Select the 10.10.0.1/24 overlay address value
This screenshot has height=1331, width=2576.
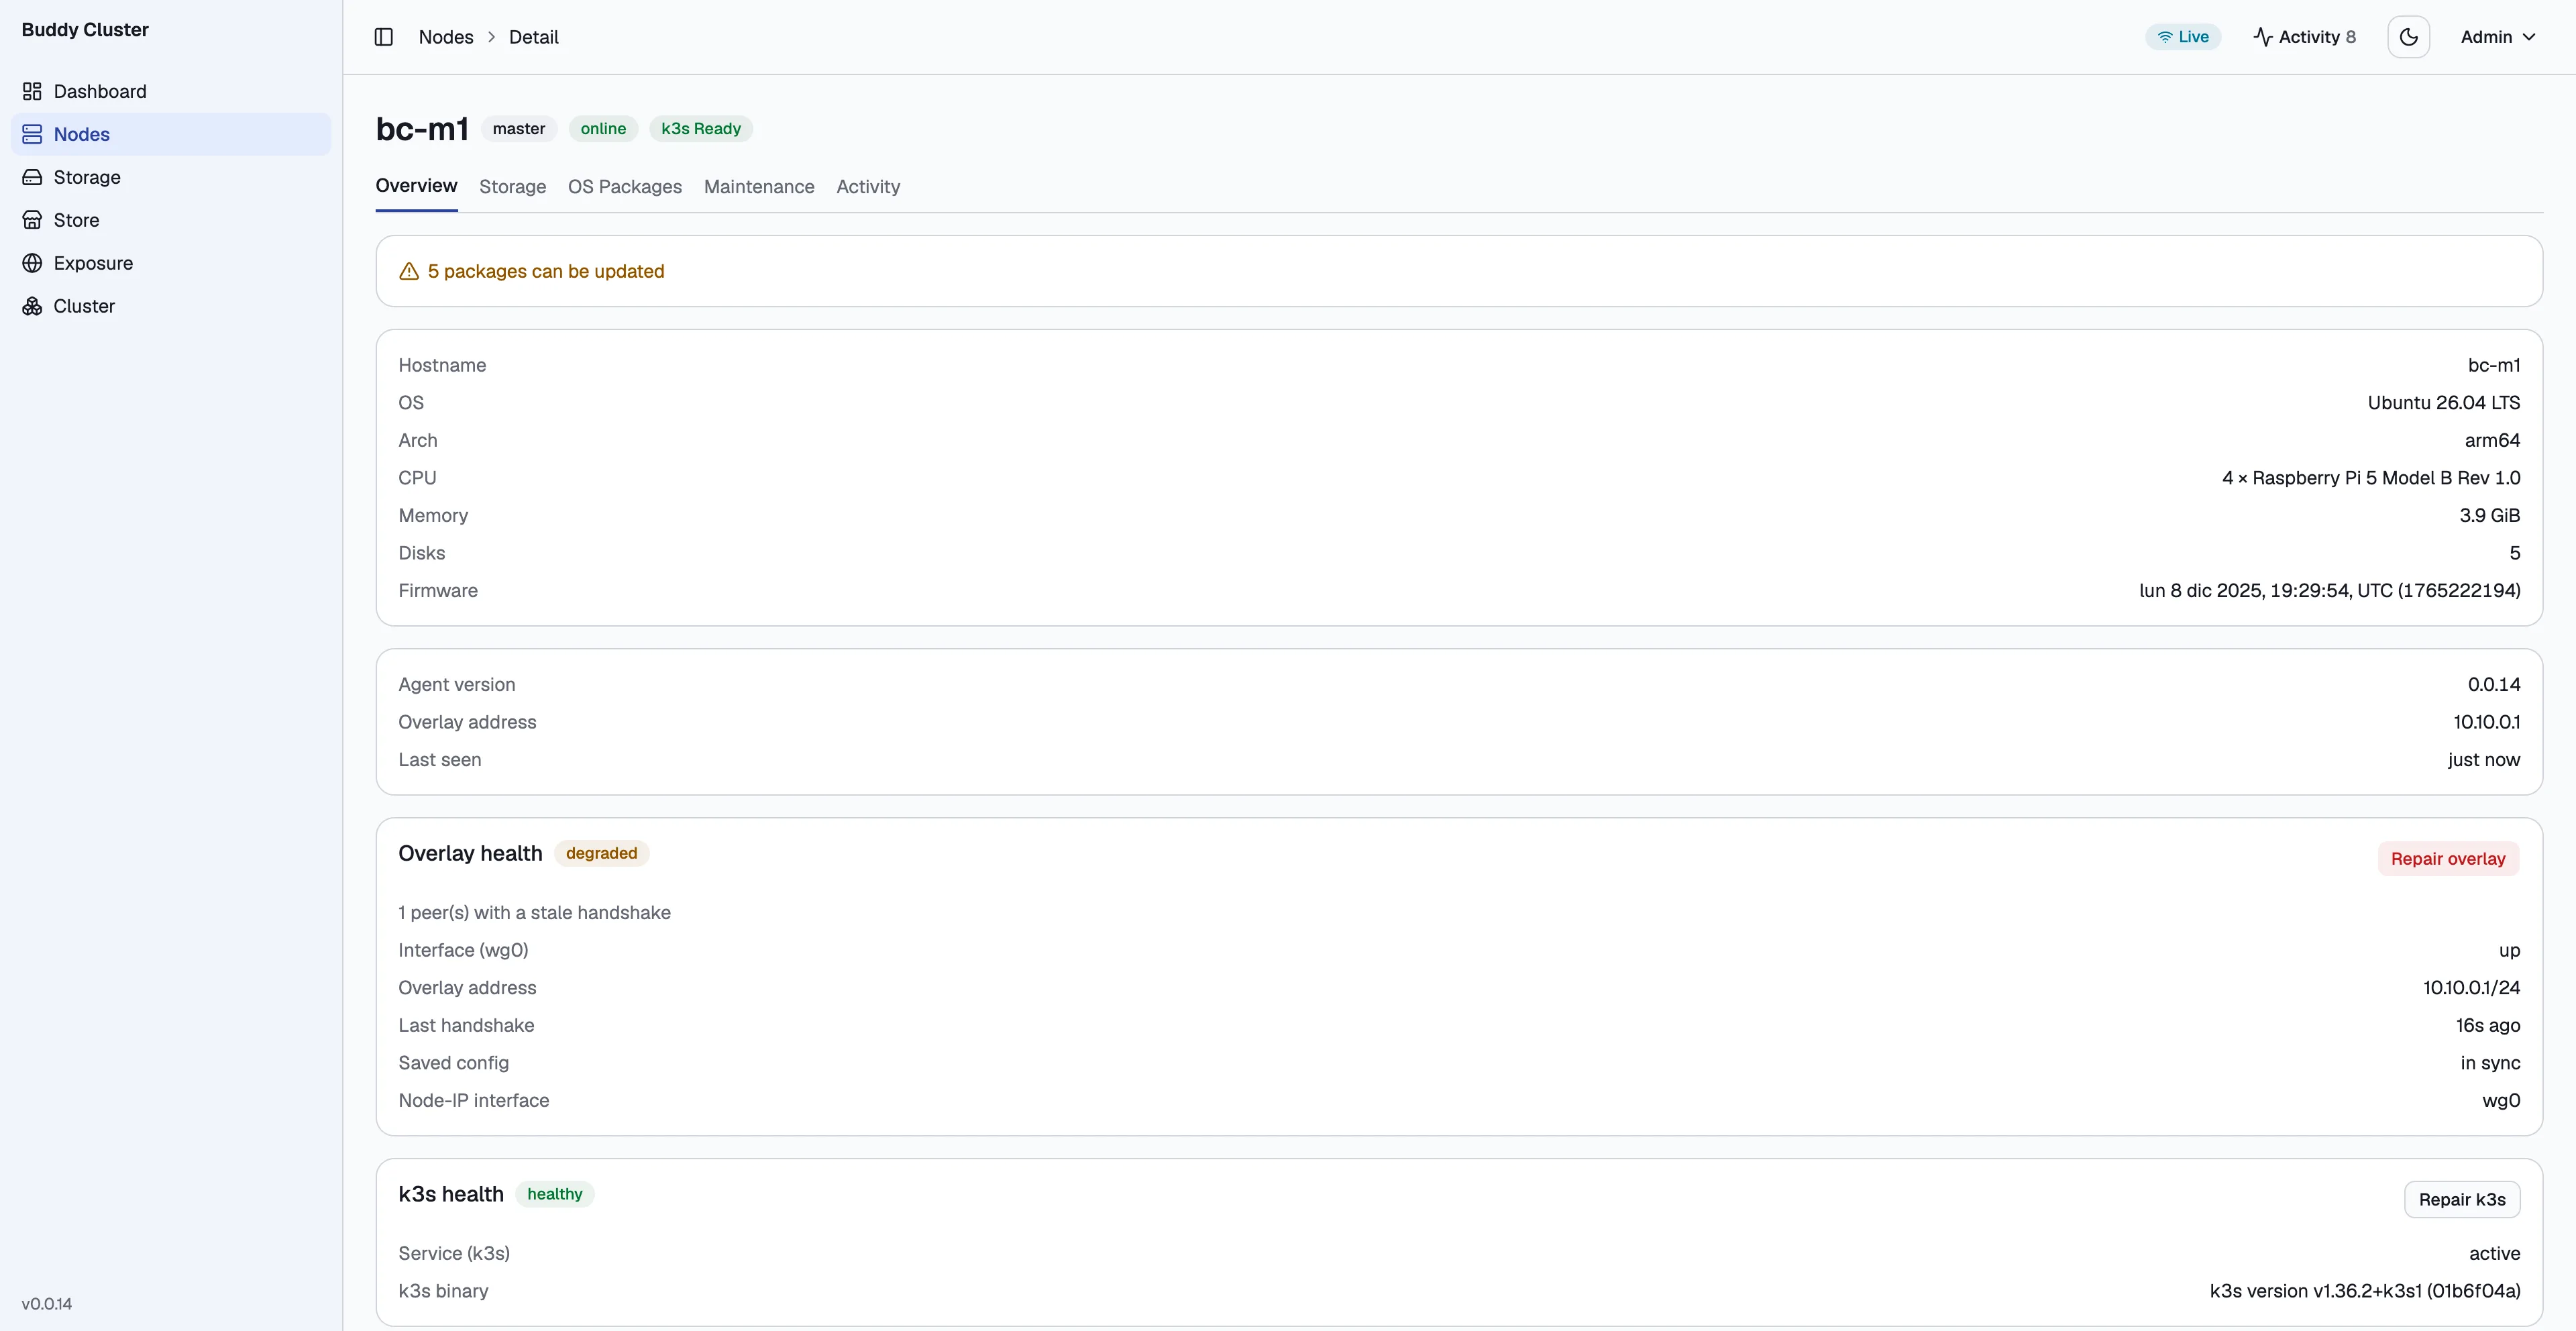pyautogui.click(x=2471, y=988)
